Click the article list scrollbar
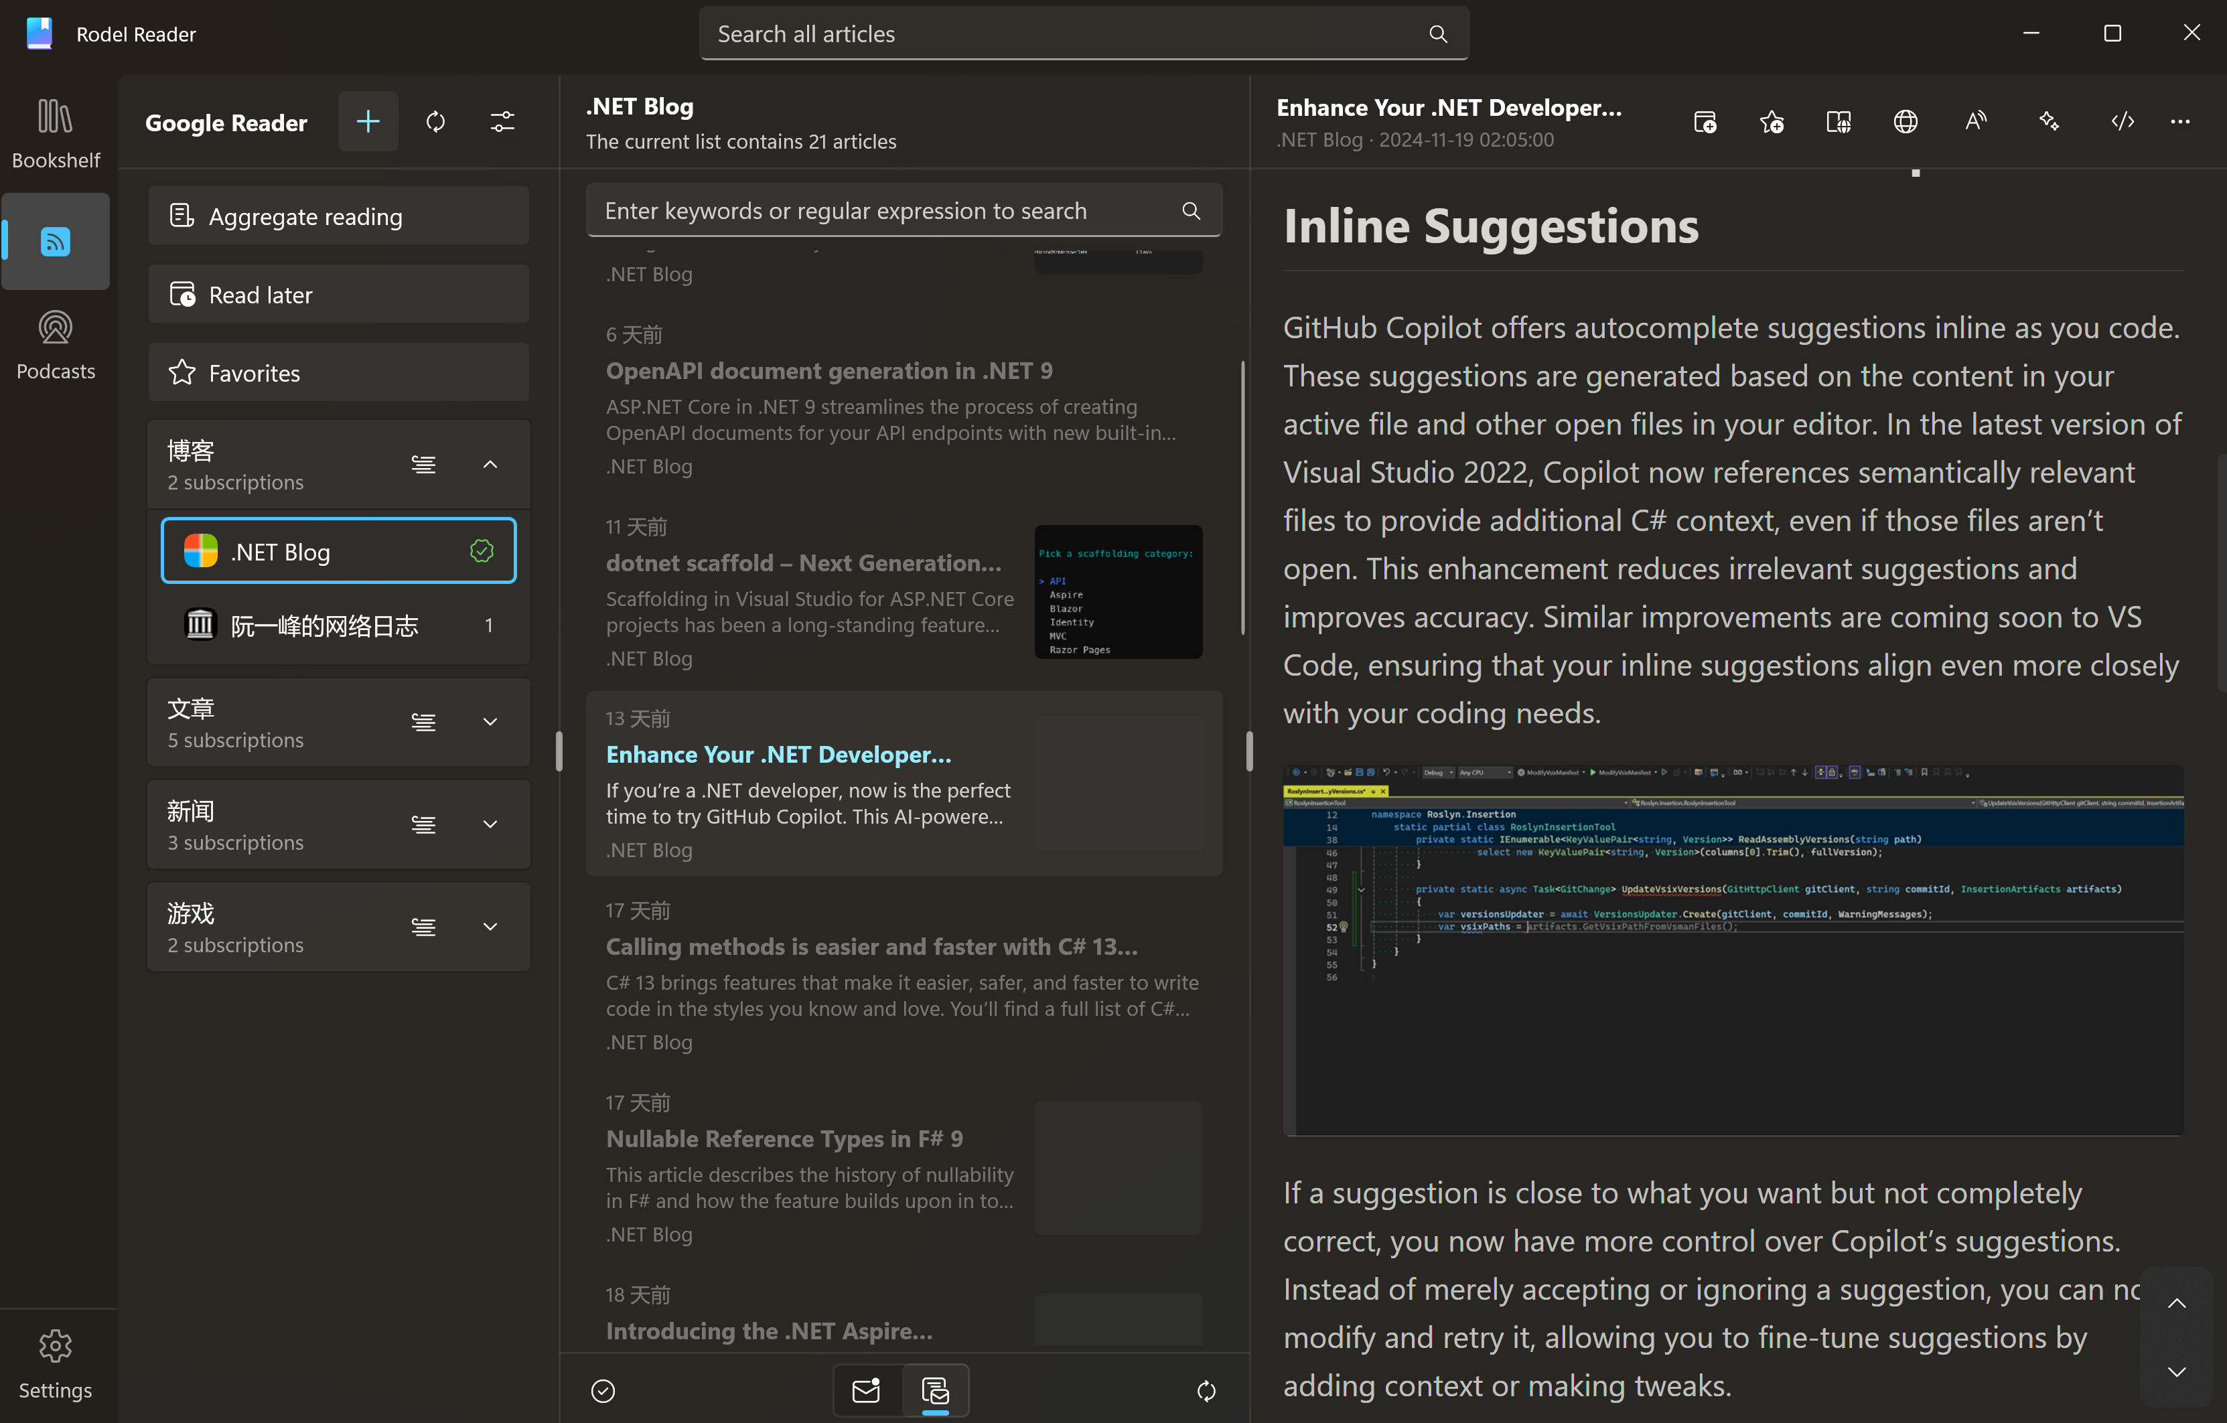This screenshot has width=2227, height=1423. coord(1242,498)
